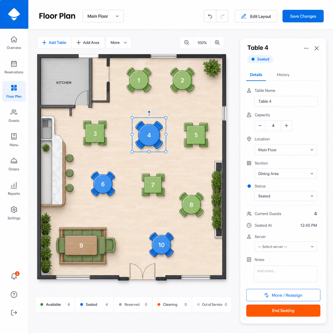Click Move / Reassign
The width and height of the screenshot is (333, 333).
point(283,295)
